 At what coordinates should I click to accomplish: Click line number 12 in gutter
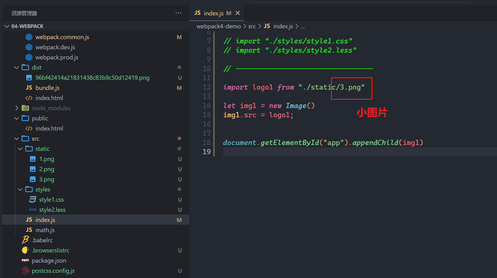click(207, 87)
